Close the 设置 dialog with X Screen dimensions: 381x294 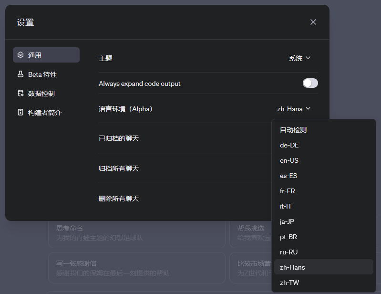click(313, 22)
